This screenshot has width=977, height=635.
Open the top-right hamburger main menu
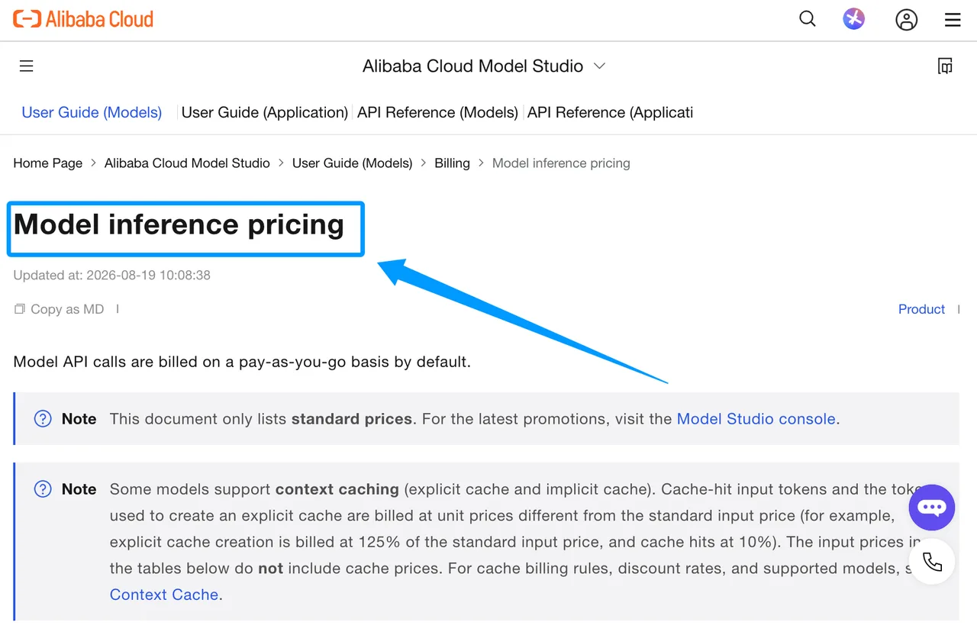[x=953, y=20]
